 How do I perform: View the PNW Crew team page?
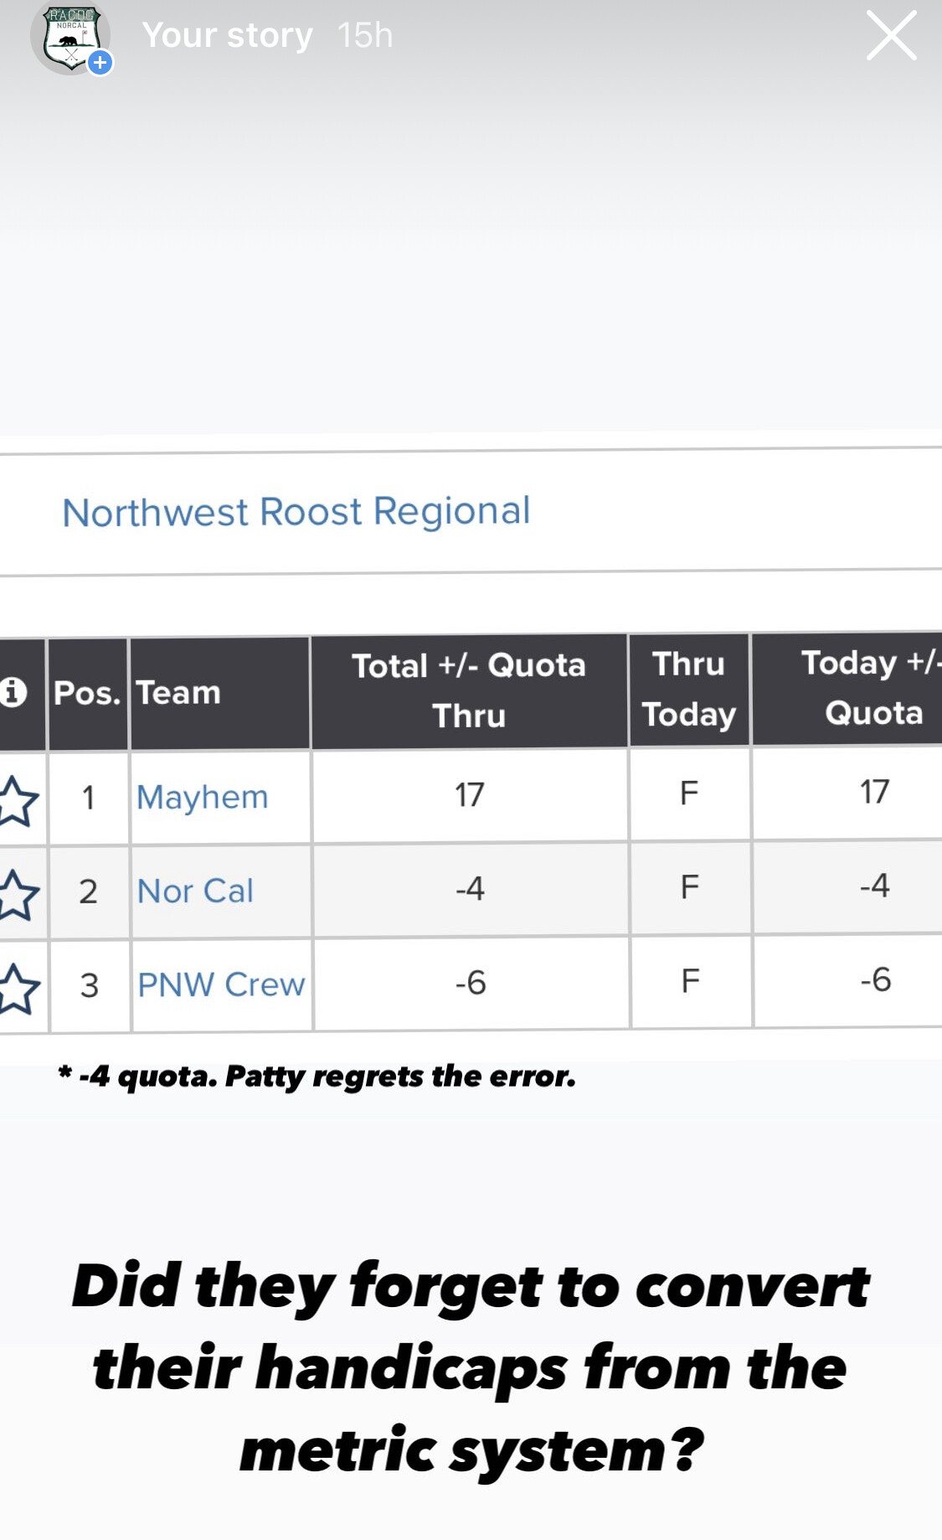pyautogui.click(x=221, y=984)
